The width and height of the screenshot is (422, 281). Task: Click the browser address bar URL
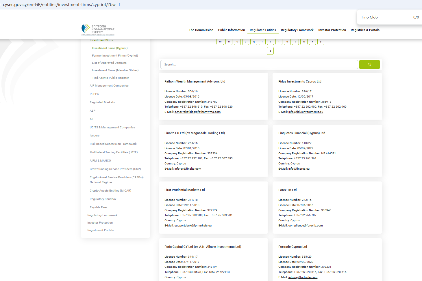click(61, 5)
